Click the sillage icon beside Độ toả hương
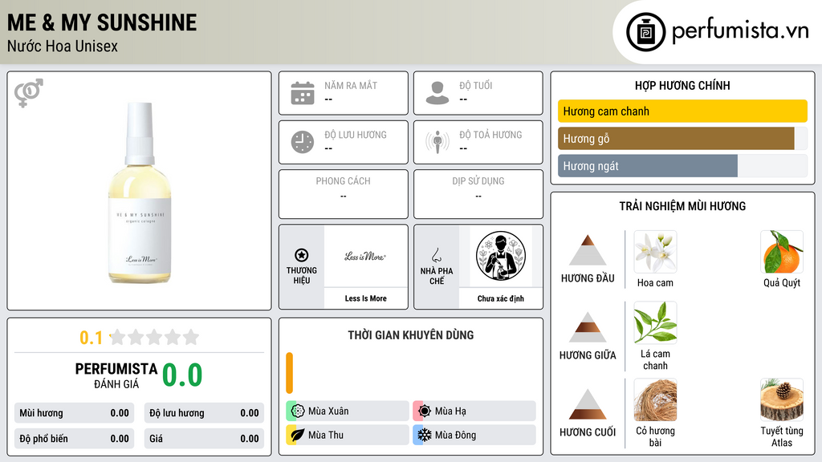Image resolution: width=822 pixels, height=462 pixels. [x=437, y=142]
